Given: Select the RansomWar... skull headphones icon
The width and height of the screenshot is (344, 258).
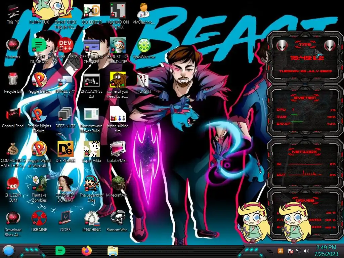Looking at the screenshot, I should [x=118, y=222].
